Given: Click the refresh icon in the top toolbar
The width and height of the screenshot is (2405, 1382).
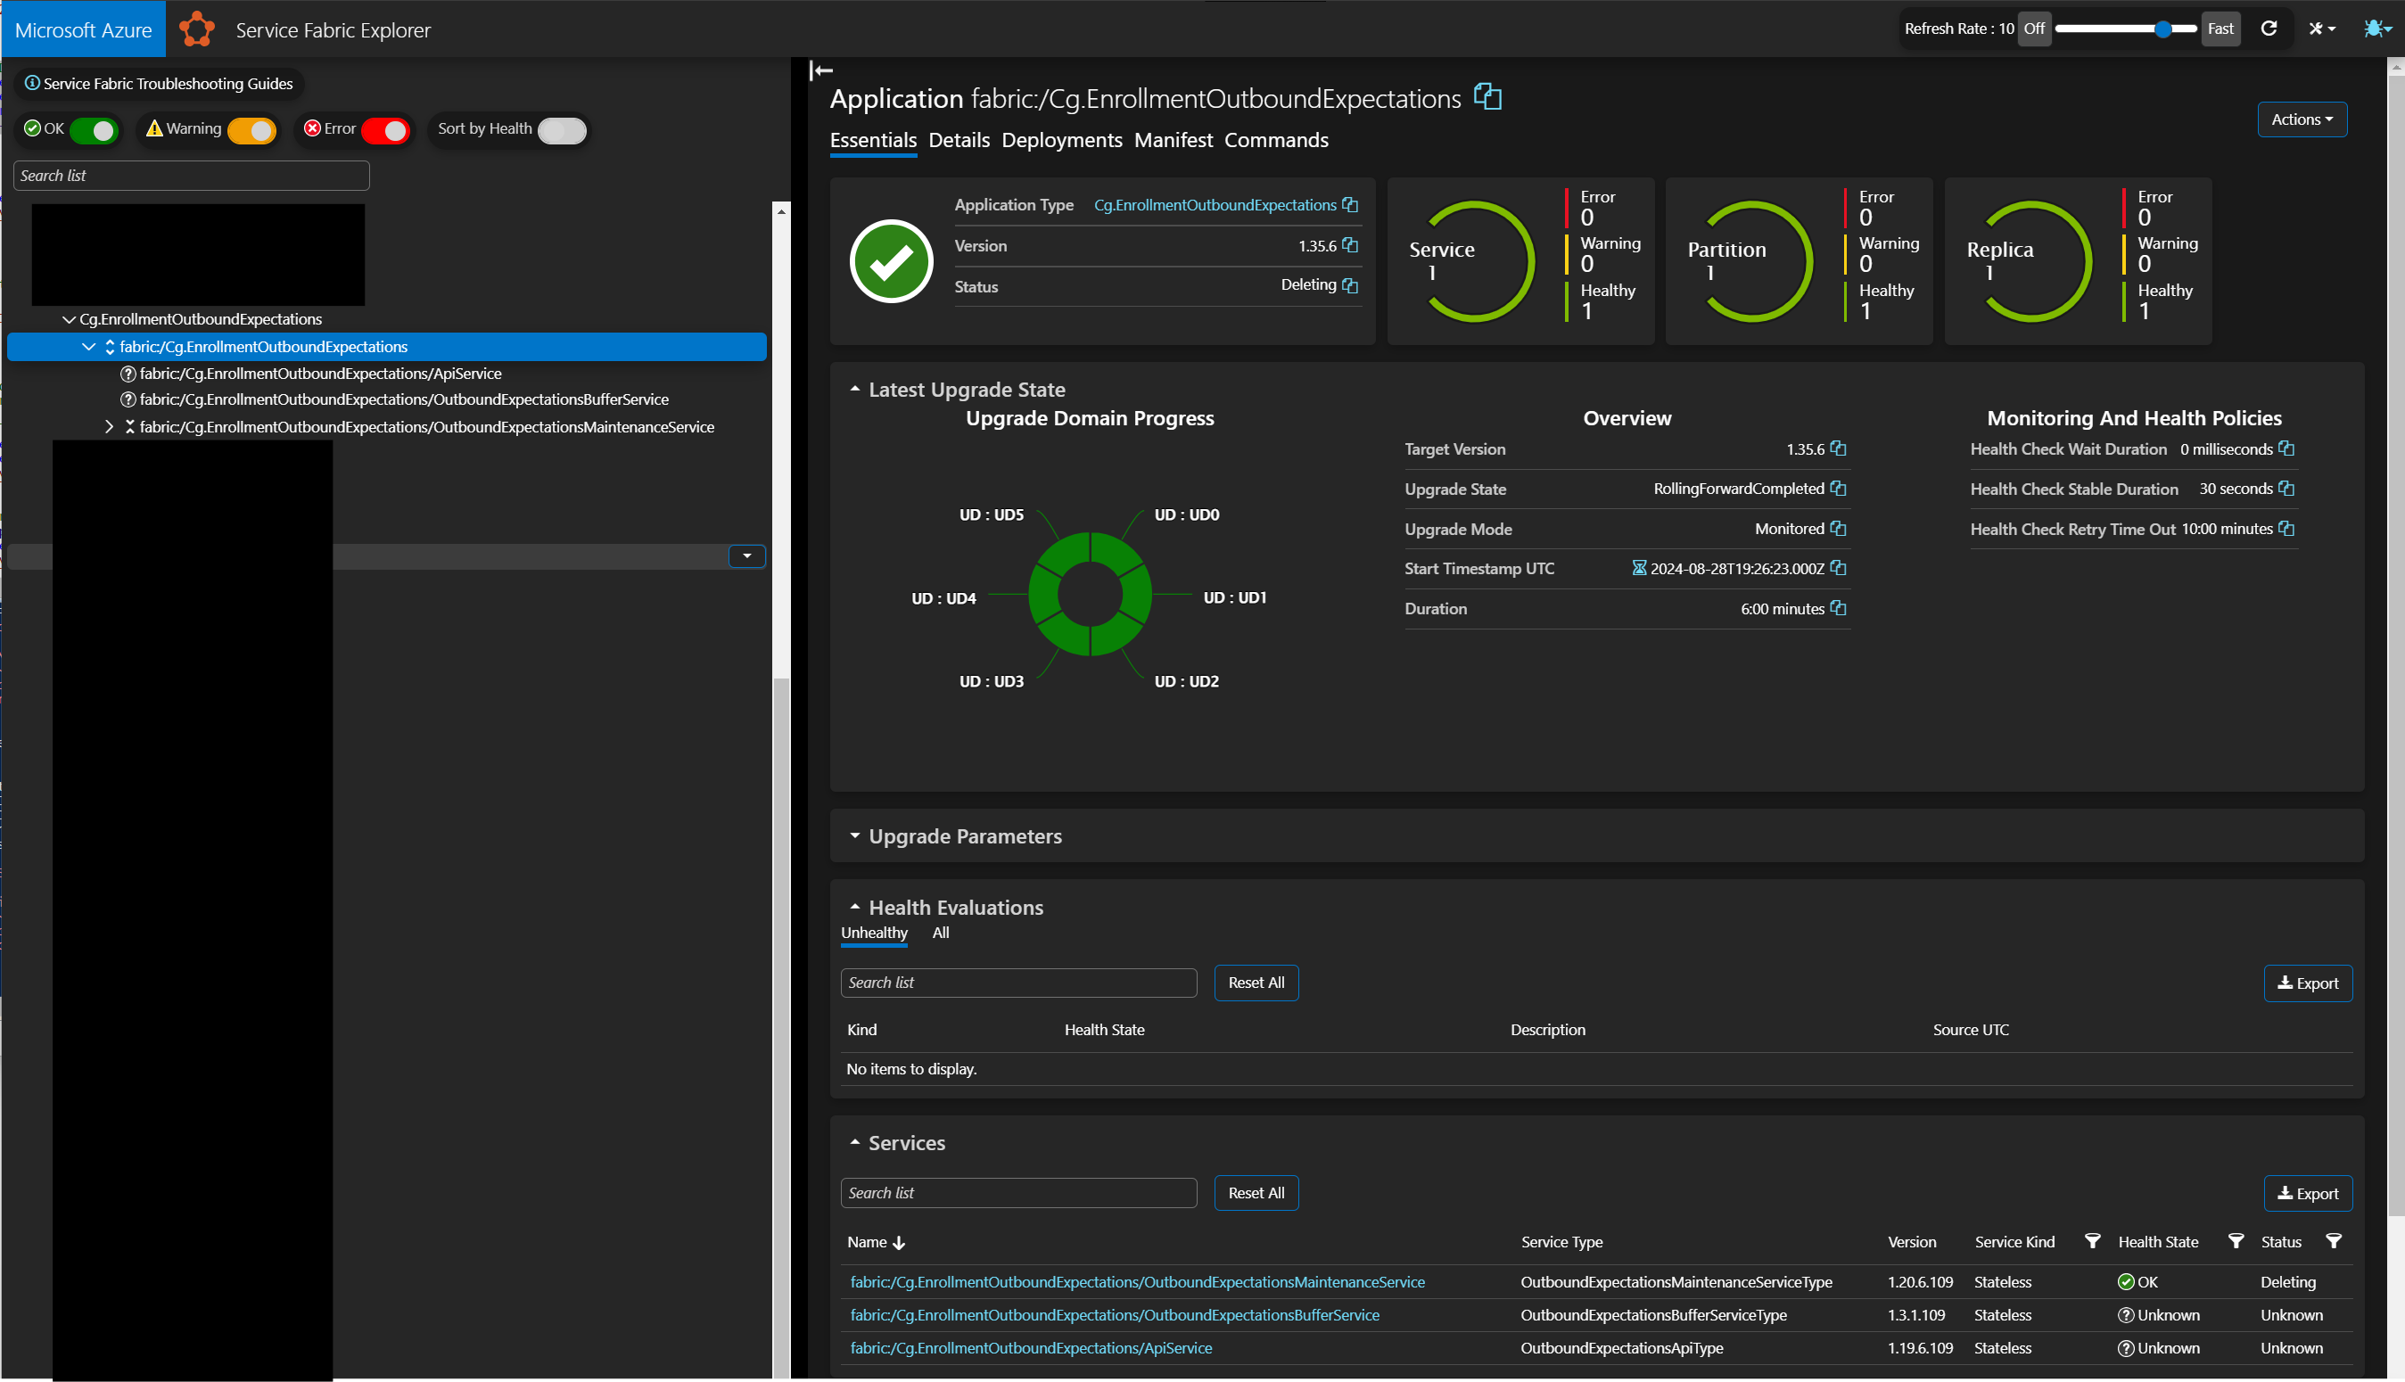Looking at the screenshot, I should pos(2268,28).
